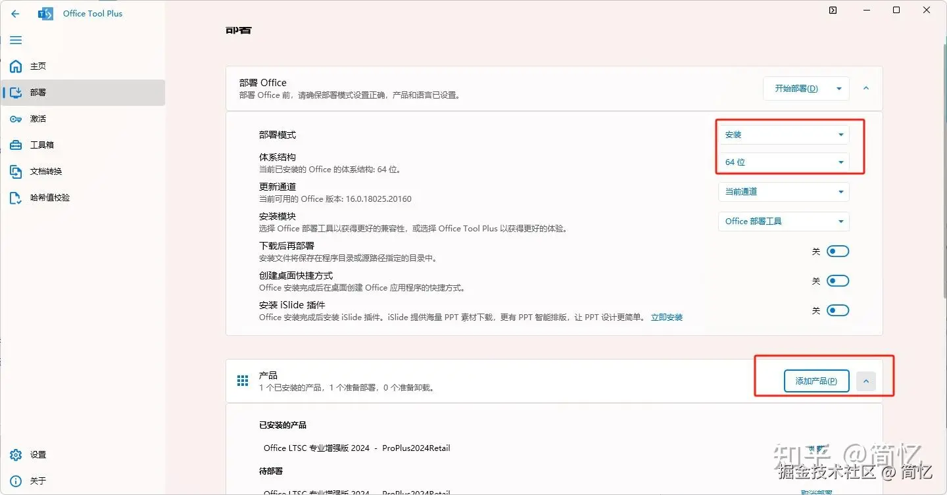Collapse the 产品 section chevron

(x=866, y=381)
